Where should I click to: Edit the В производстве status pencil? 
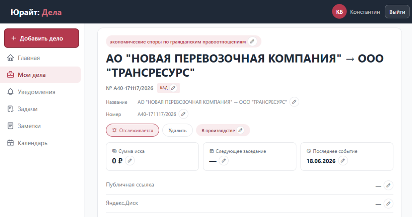[x=240, y=130]
